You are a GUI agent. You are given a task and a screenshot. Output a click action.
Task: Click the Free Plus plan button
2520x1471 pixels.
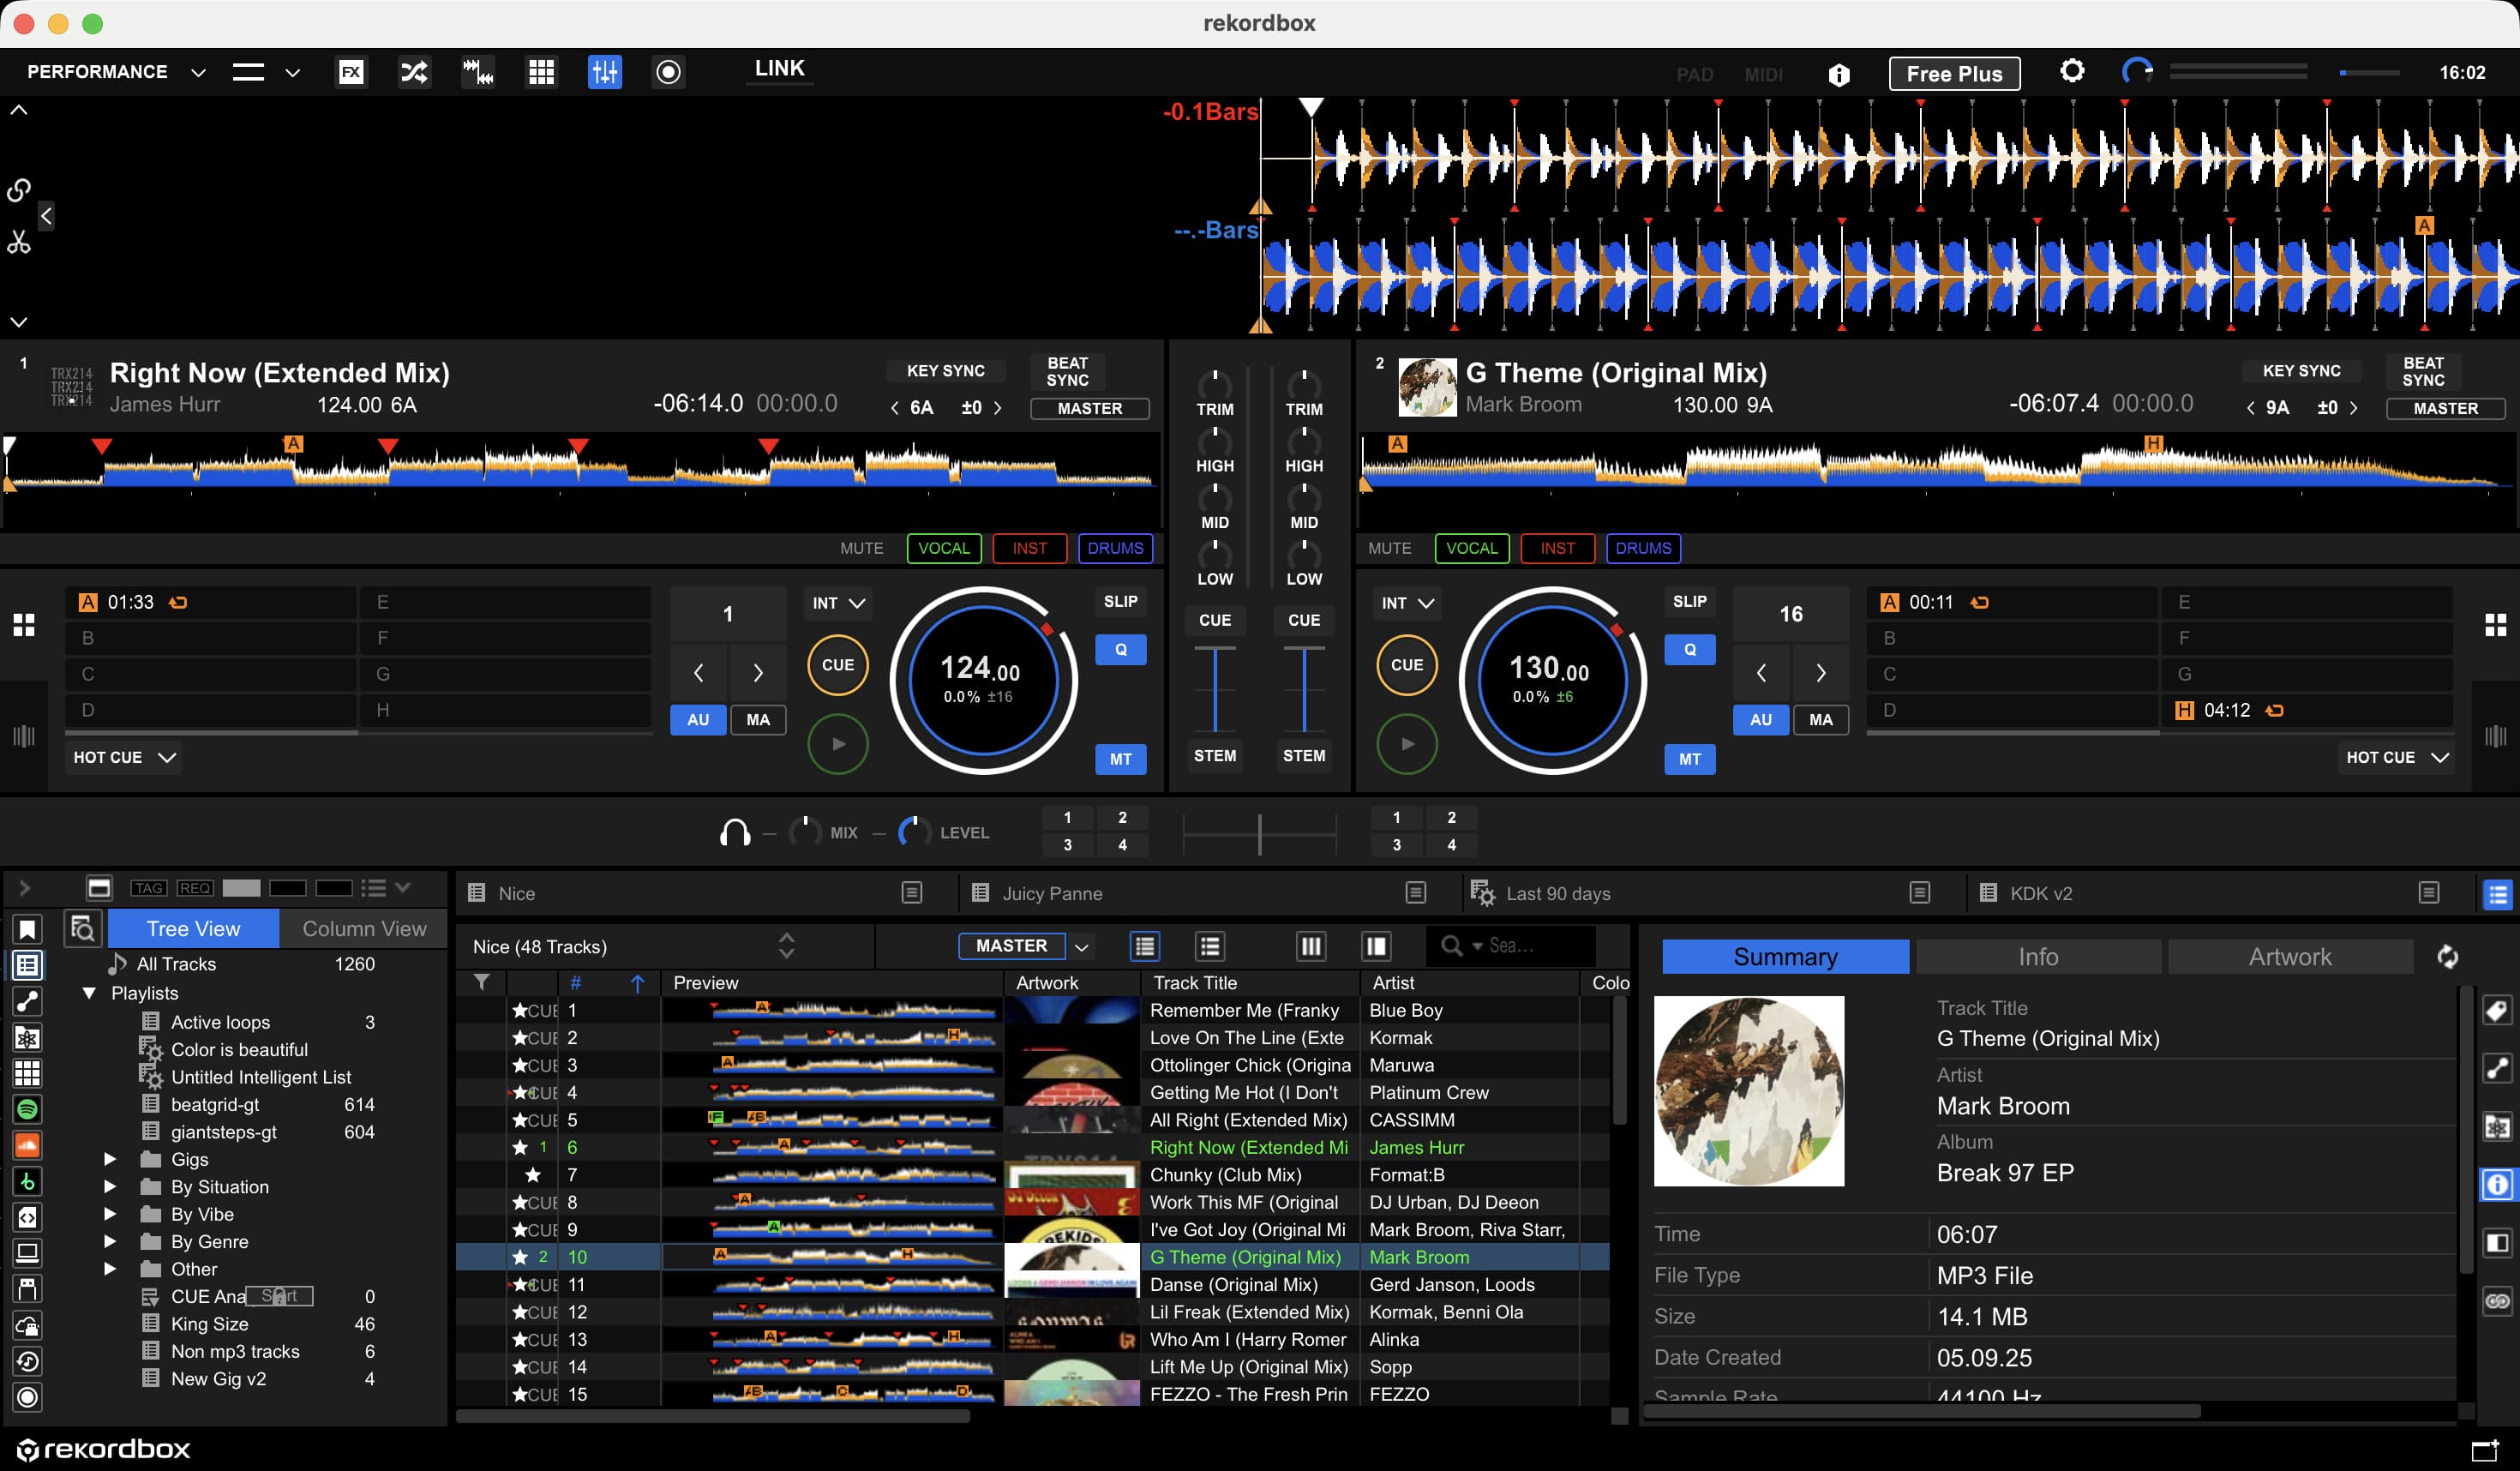click(1954, 73)
